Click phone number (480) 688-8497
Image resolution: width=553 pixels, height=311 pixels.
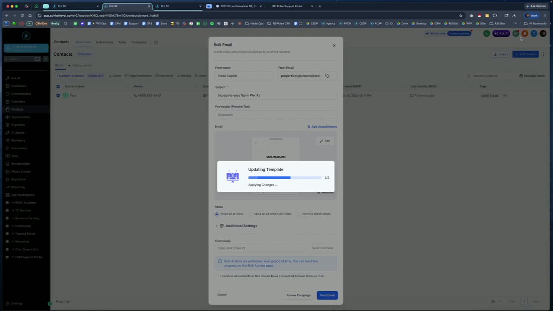pyautogui.click(x=149, y=95)
